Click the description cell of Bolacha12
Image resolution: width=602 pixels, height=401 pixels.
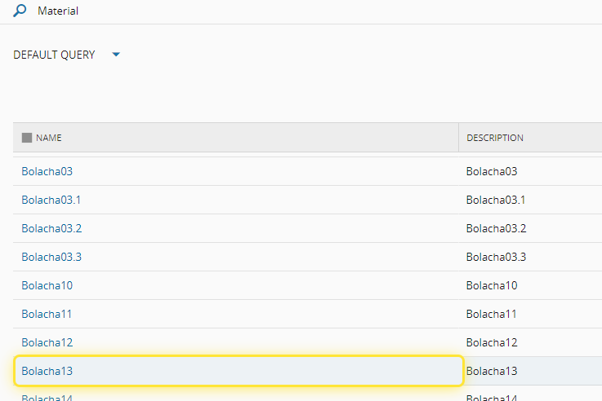point(492,342)
